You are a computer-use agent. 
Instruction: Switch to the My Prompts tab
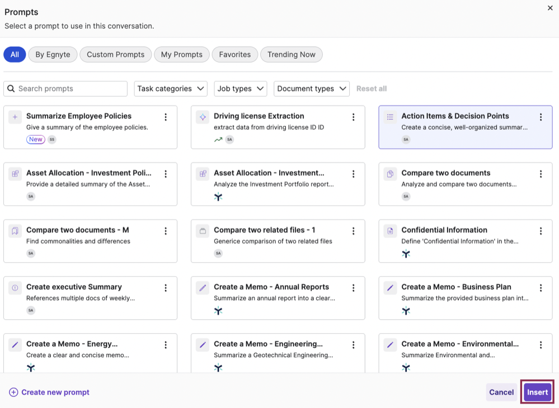[x=181, y=54]
